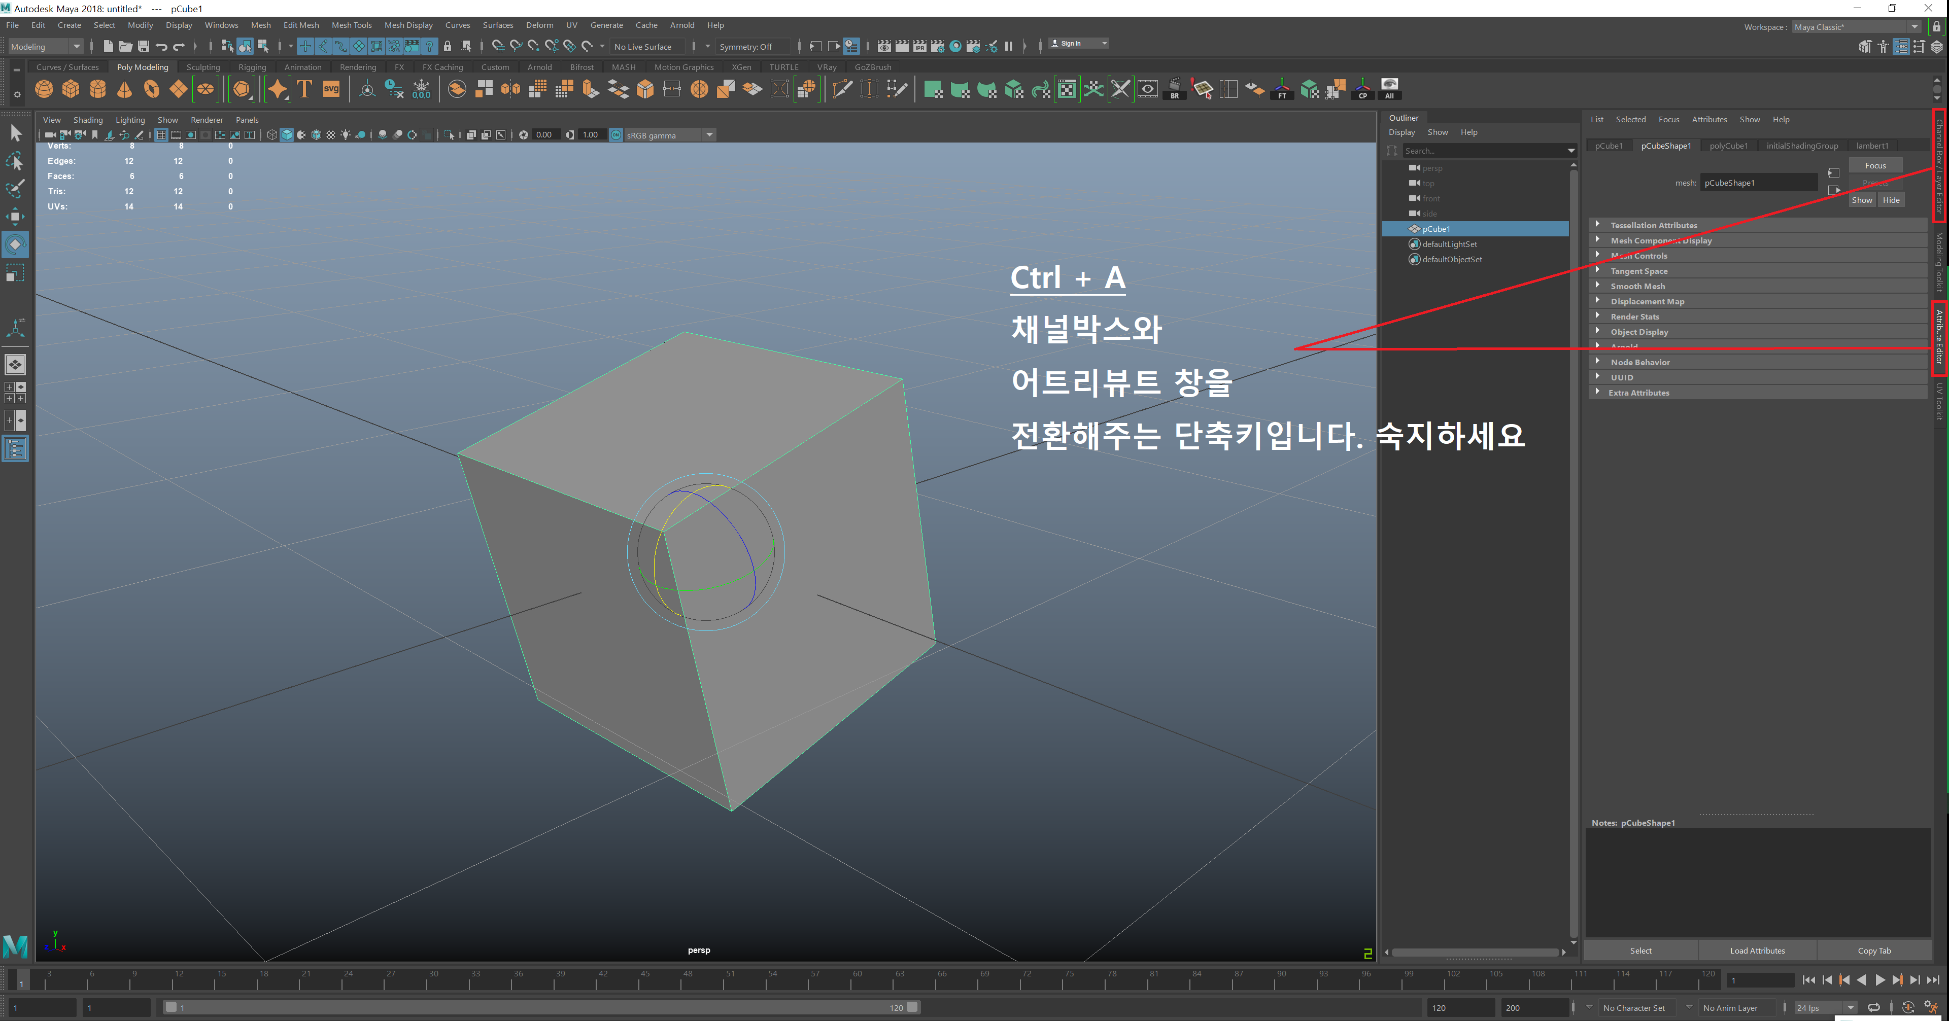
Task: Create a polygon plane from the shelf
Action: (179, 89)
